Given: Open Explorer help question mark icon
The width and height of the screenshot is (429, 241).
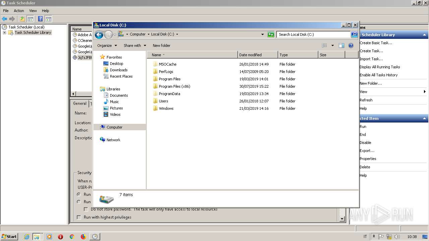Looking at the screenshot, I should click(351, 46).
